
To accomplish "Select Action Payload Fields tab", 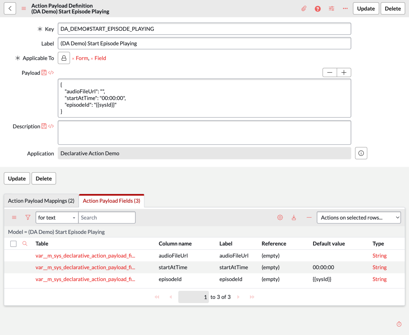I will click(x=111, y=201).
